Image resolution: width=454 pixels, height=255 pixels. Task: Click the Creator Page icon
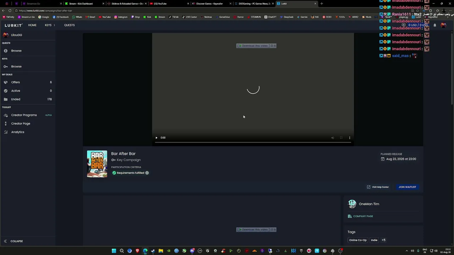(6, 124)
